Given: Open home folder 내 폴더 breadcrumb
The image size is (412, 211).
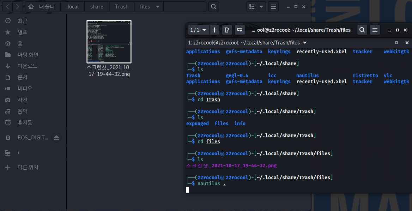Looking at the screenshot, I should pos(43,7).
